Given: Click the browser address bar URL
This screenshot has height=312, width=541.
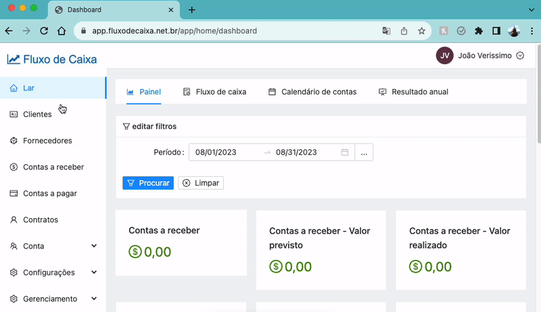Looking at the screenshot, I should [x=174, y=31].
